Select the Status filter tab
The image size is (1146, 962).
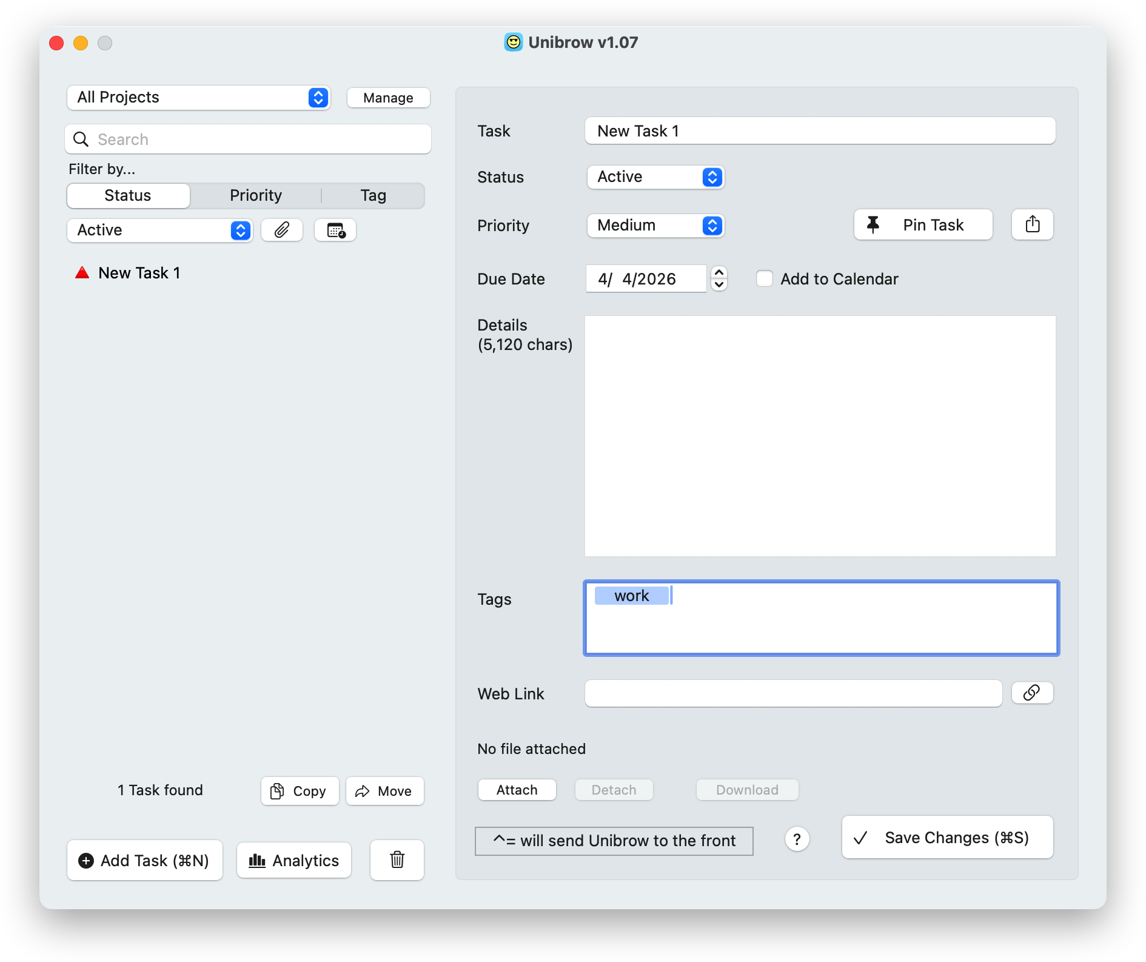pyautogui.click(x=128, y=195)
